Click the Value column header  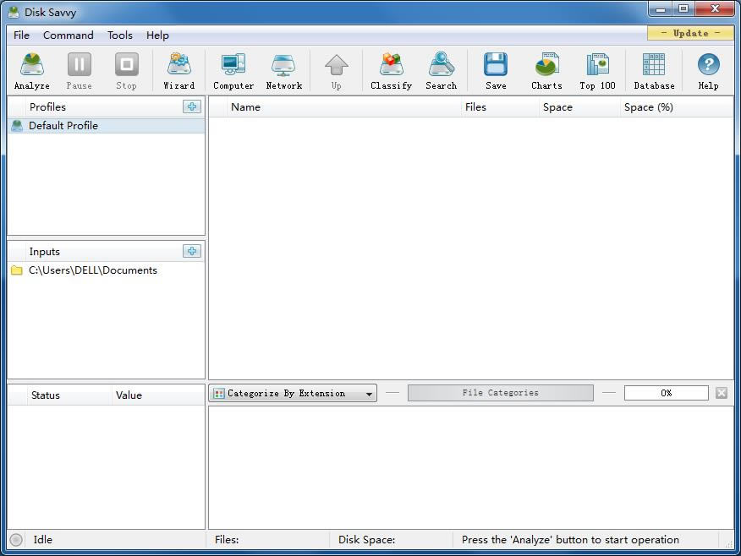(158, 395)
